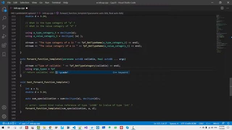Click the ENG language indicator in tray

tap(216, 127)
